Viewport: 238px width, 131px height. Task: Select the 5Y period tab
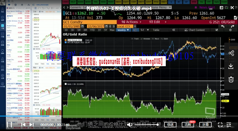click(106, 30)
